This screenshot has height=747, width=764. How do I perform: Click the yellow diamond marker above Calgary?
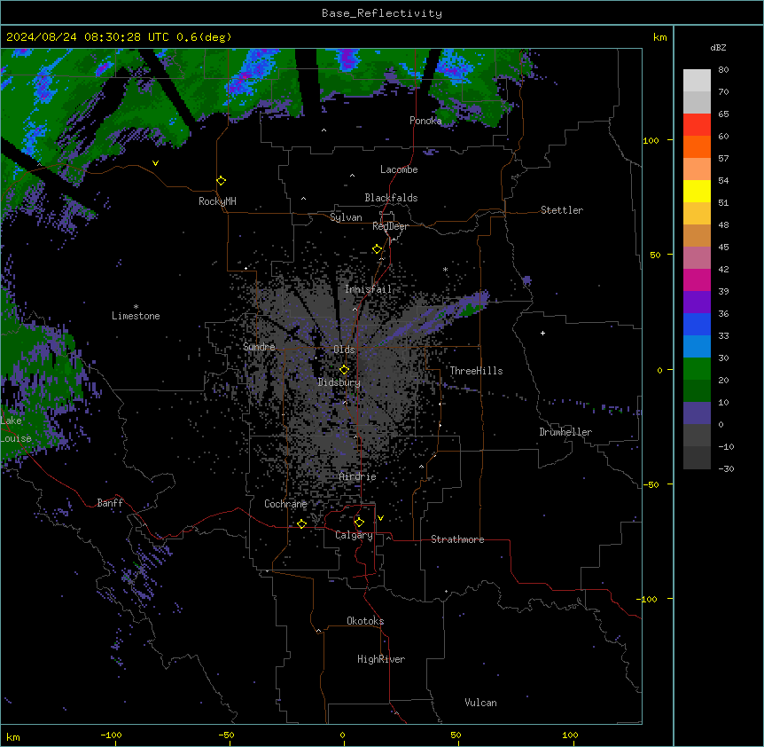tap(359, 523)
